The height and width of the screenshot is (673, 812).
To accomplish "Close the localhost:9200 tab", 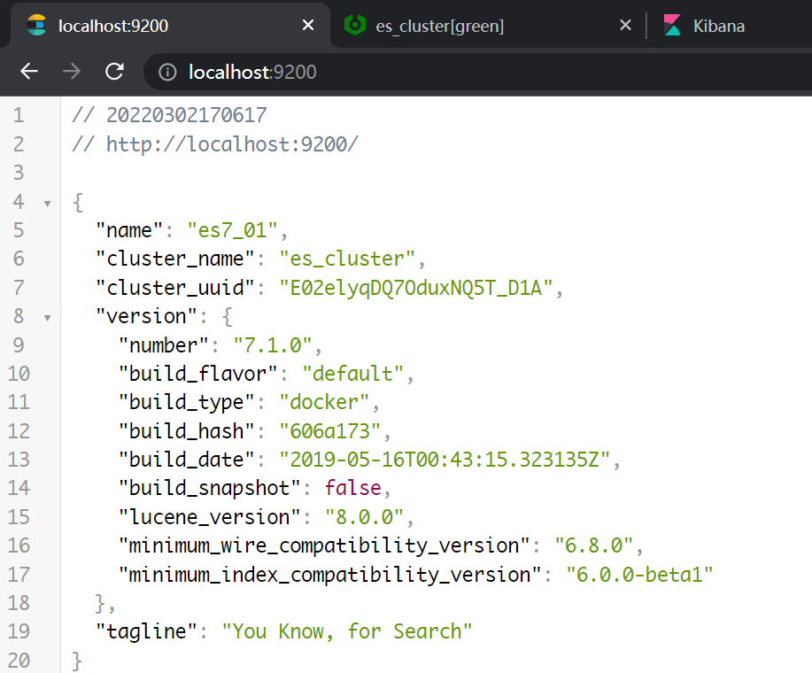I will [x=307, y=25].
